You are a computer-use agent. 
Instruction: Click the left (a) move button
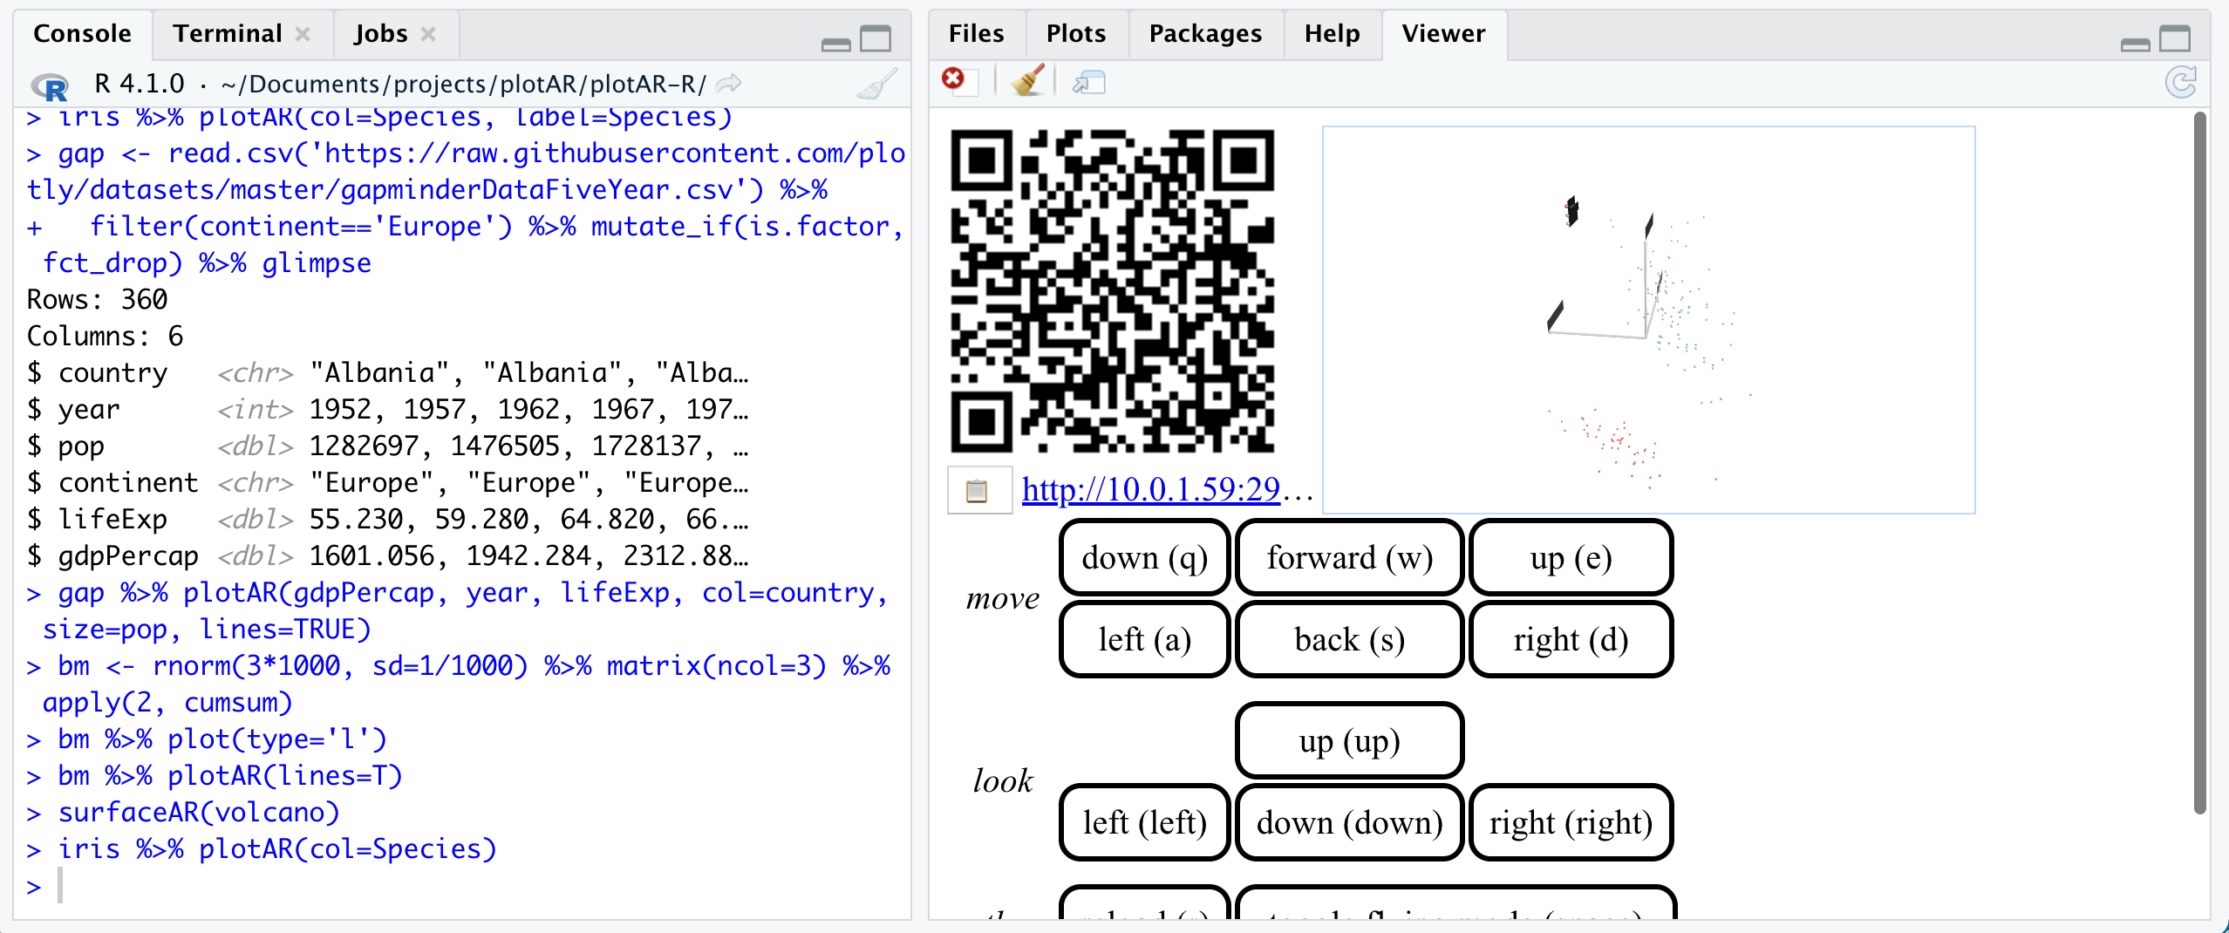click(1144, 639)
